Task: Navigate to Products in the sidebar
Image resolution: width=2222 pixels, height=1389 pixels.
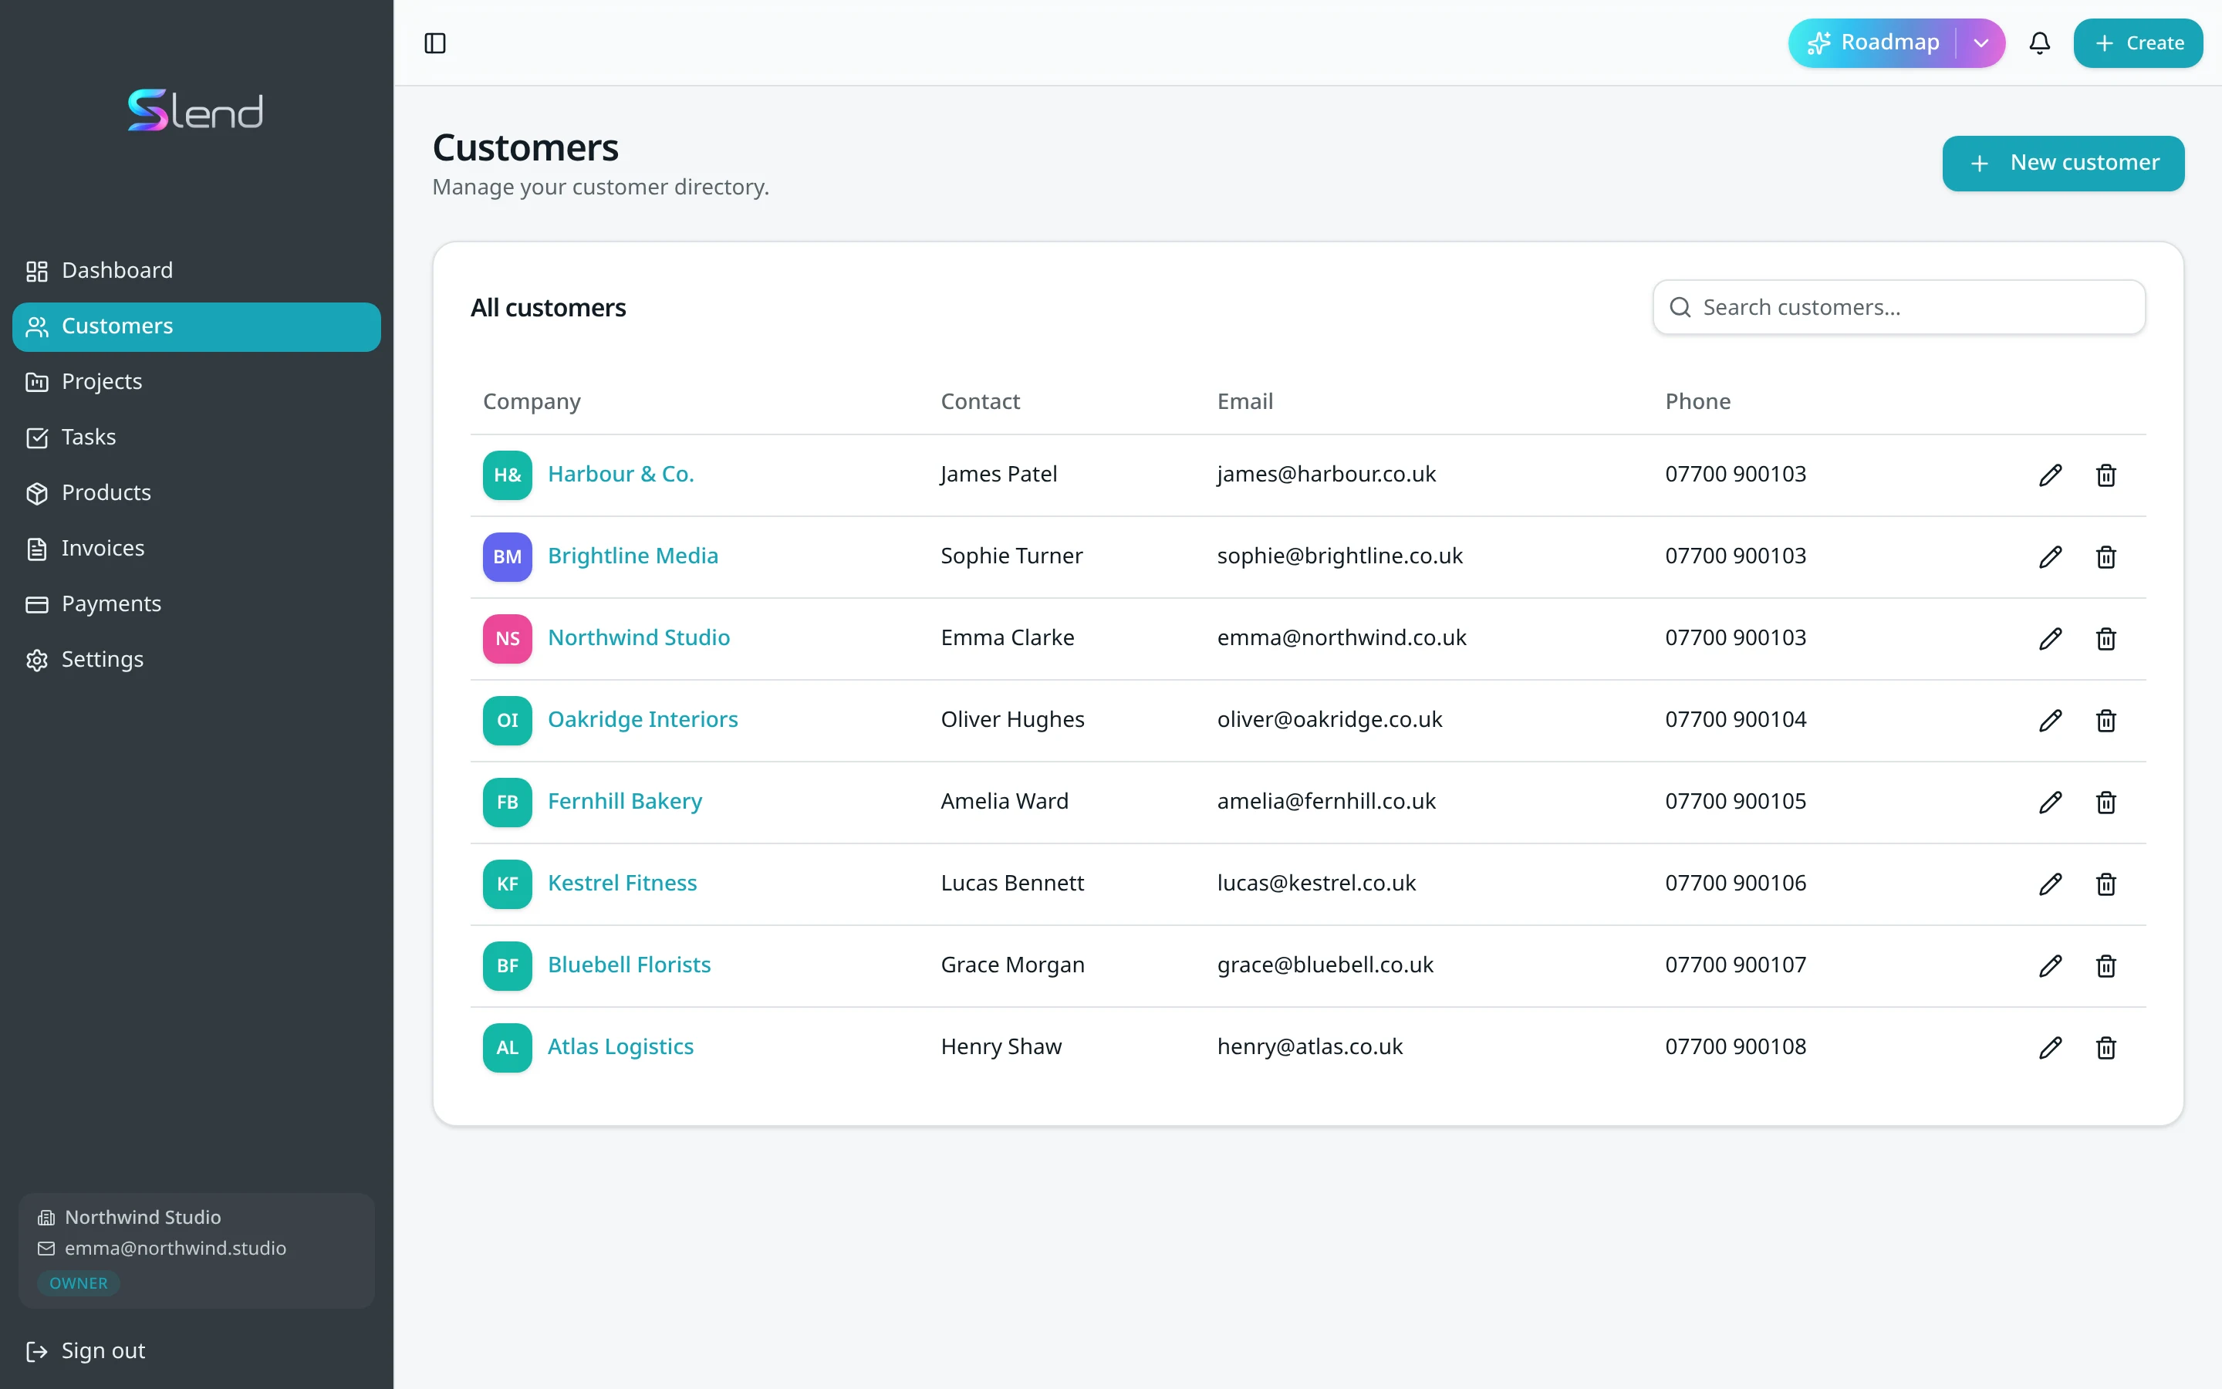Action: (x=197, y=493)
